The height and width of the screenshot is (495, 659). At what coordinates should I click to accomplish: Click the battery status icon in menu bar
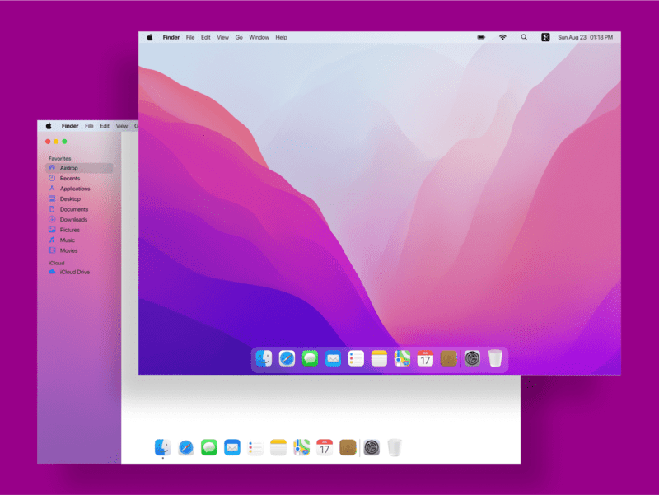point(481,37)
